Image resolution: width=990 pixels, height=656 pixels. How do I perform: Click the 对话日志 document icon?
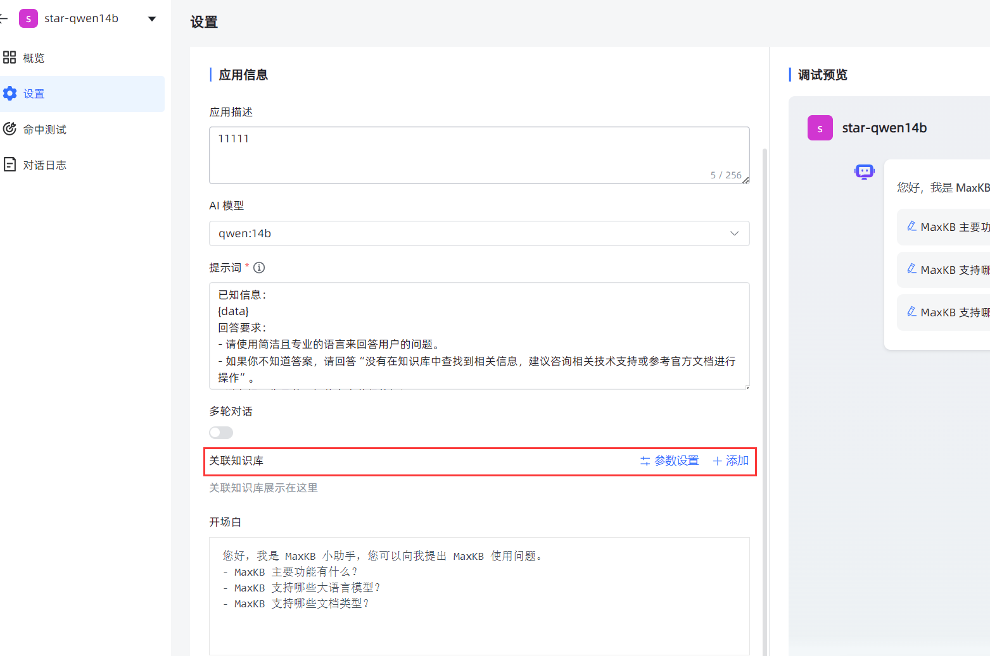[10, 164]
